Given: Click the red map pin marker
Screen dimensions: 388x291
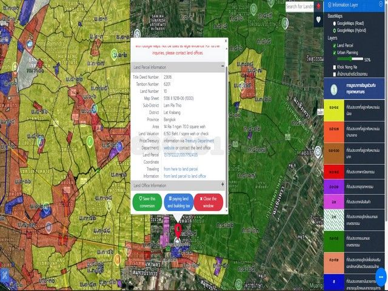Looking at the screenshot, I should (178, 230).
